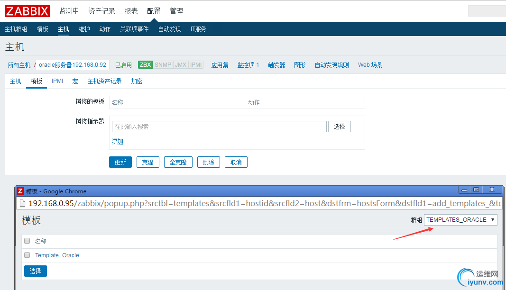Image resolution: width=506 pixels, height=290 pixels.
Task: Open the 报表 top menu
Action: coord(131,11)
